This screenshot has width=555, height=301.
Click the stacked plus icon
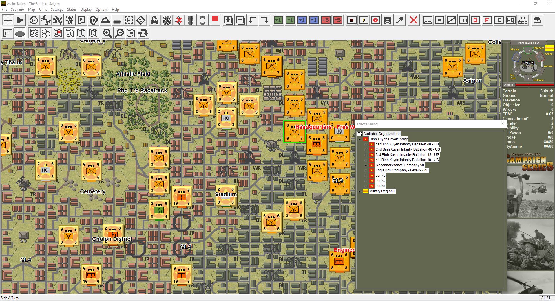228,20
